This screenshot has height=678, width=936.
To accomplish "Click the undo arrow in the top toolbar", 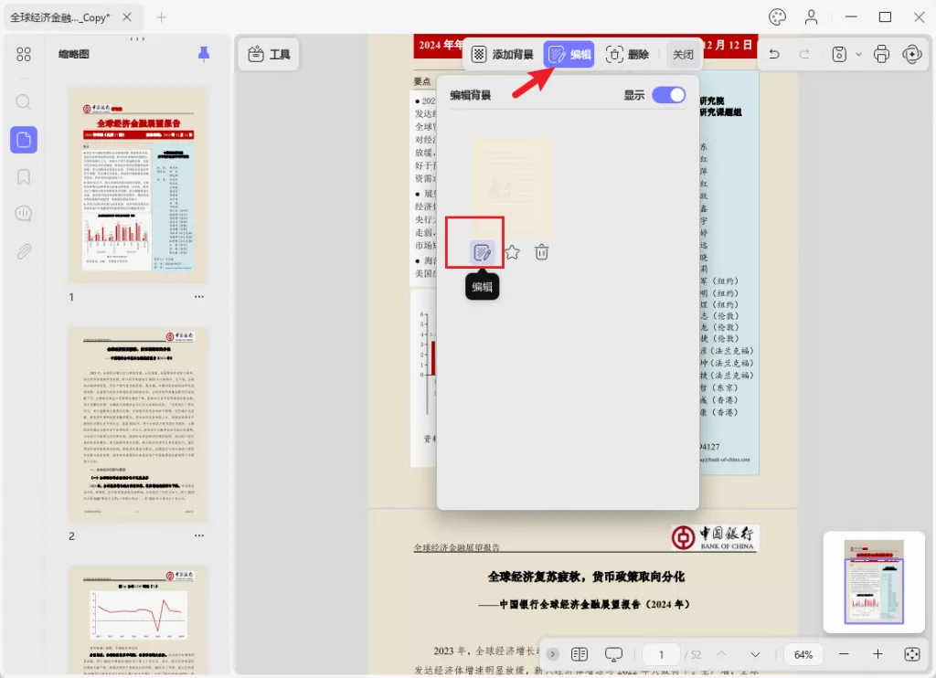I will point(774,55).
